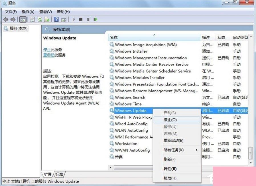Toggle the action pane toolbar icon
The width and height of the screenshot is (256, 186).
(64, 19)
